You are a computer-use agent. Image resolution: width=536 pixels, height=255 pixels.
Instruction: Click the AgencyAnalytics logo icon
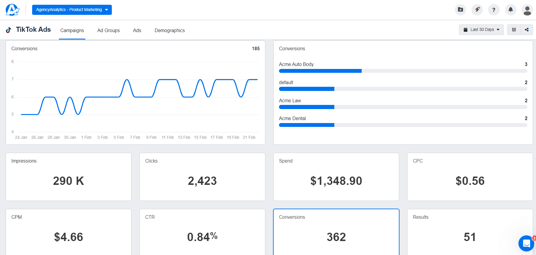pos(12,10)
